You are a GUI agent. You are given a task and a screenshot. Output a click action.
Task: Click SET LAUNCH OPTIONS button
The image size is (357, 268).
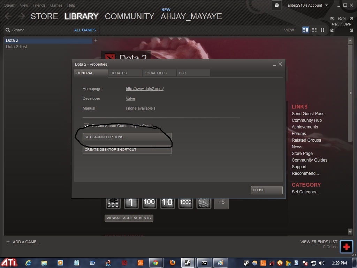(x=127, y=137)
